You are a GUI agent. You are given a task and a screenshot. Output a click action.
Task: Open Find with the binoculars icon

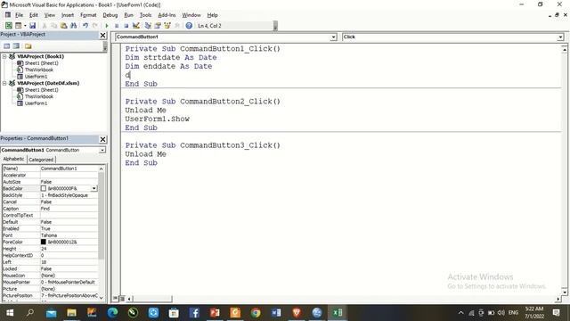[73, 26]
